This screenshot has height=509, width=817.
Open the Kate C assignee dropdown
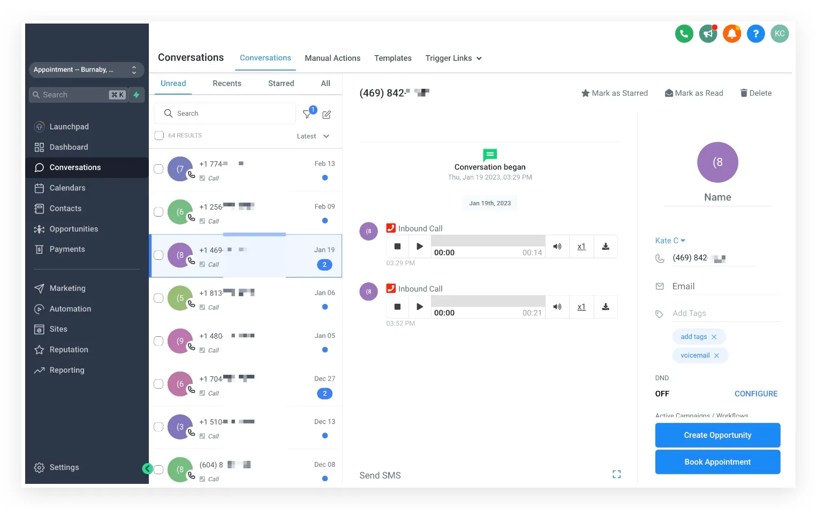coord(670,241)
